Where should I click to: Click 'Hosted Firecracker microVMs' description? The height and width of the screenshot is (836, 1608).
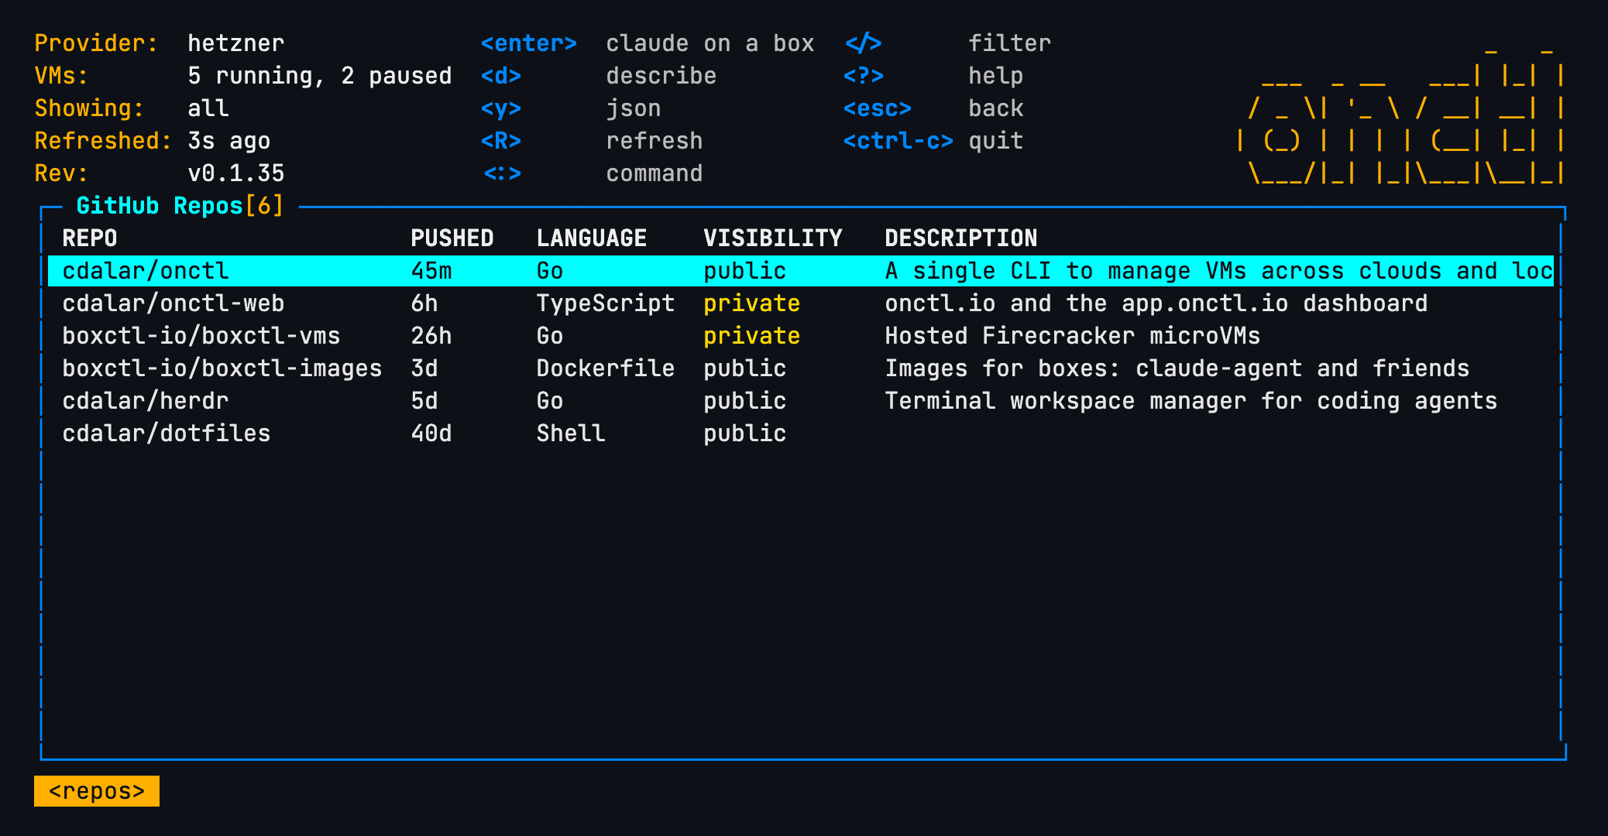[1073, 336]
